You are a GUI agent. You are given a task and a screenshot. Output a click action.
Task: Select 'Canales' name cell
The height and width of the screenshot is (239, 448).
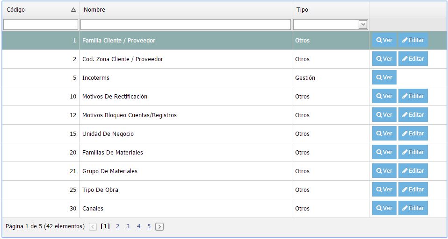coord(186,209)
